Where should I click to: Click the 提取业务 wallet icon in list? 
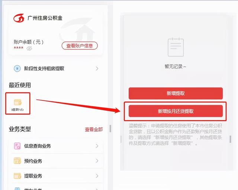pyautogui.click(x=17, y=176)
